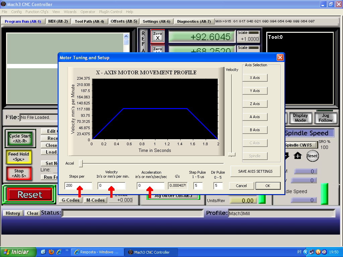Open the Config menu
Viewport: 343px width, 257px height.
[x=16, y=12]
